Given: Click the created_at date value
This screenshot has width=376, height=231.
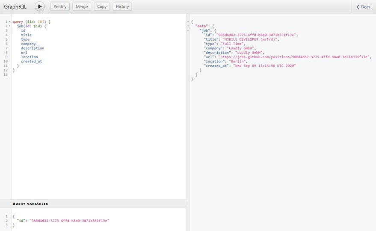Looking at the screenshot, I should [x=264, y=66].
